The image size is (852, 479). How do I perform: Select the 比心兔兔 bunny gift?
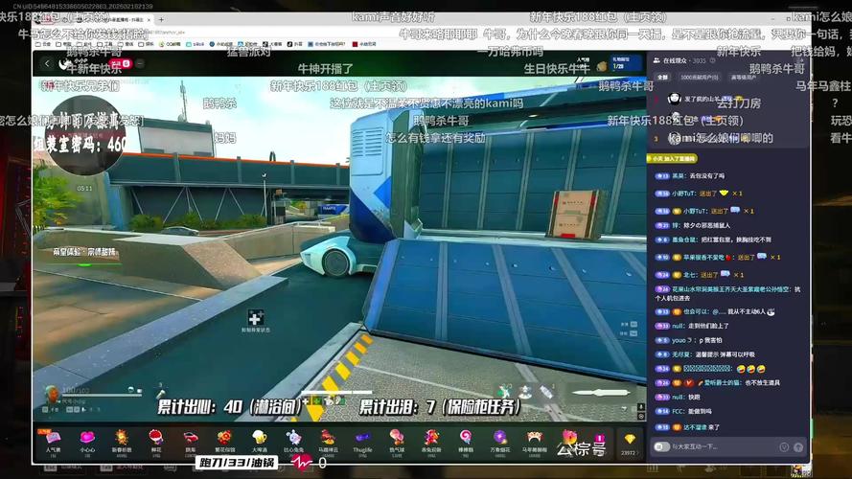pyautogui.click(x=293, y=439)
